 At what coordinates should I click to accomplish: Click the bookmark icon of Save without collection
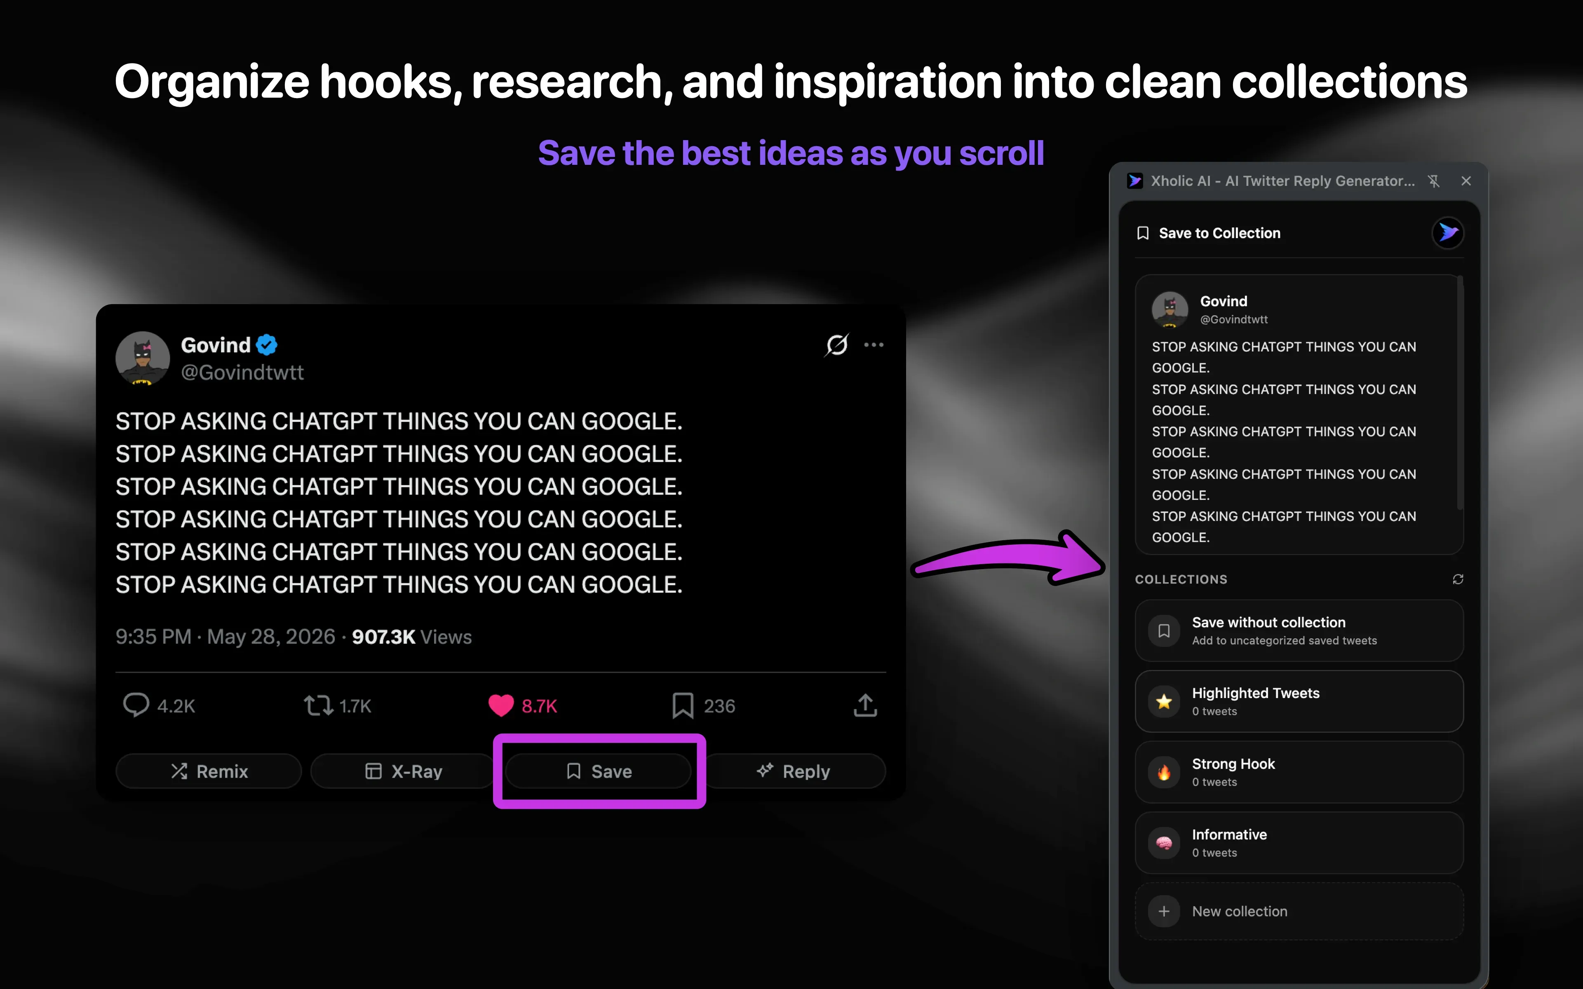coord(1164,630)
